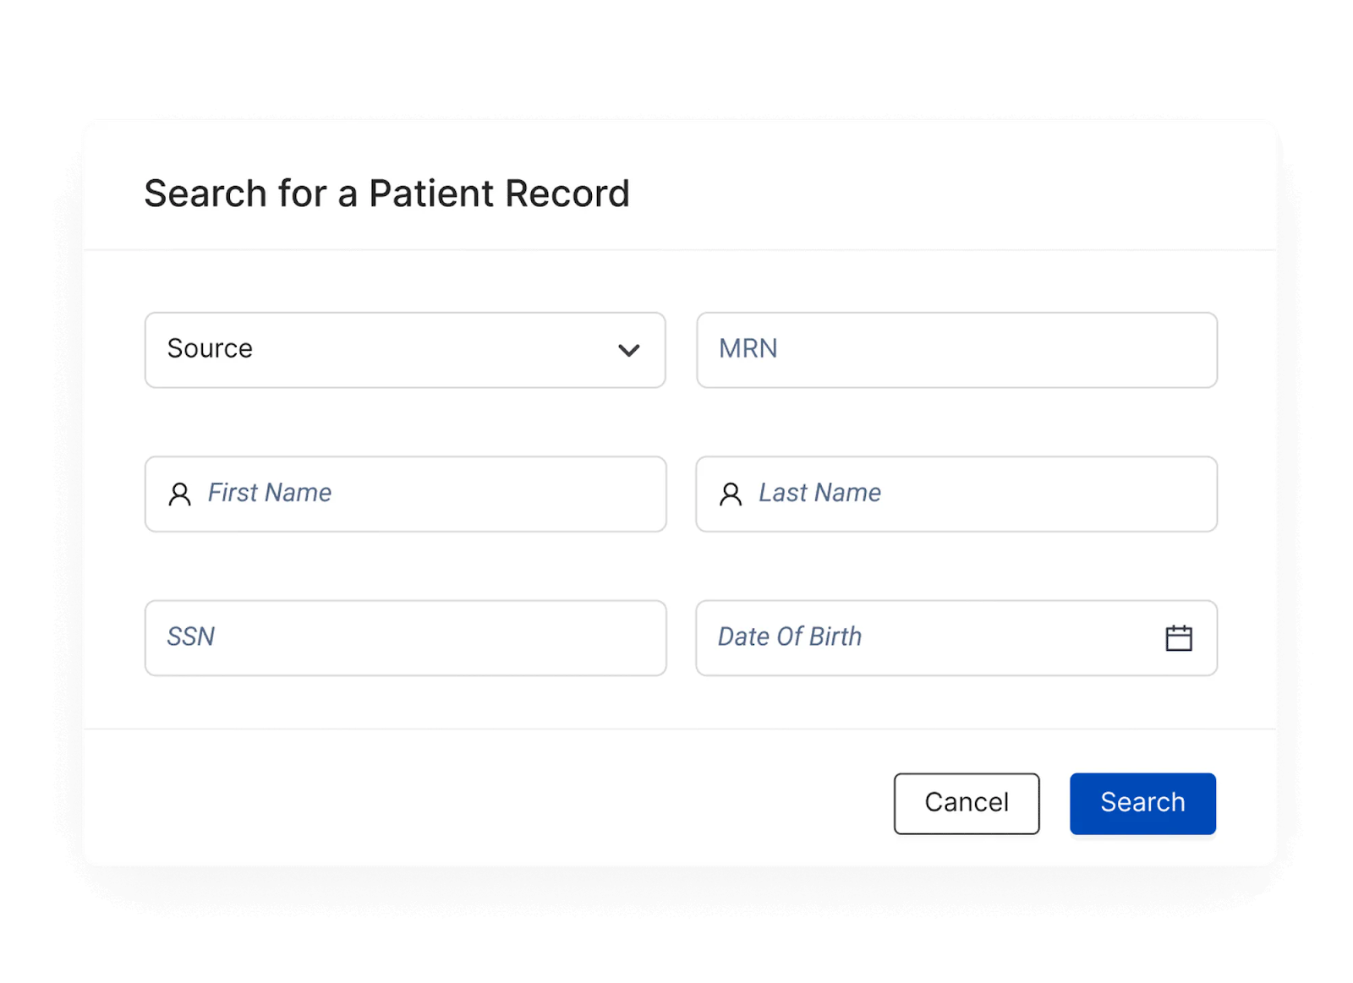Focus the MRN input field

pyautogui.click(x=956, y=350)
